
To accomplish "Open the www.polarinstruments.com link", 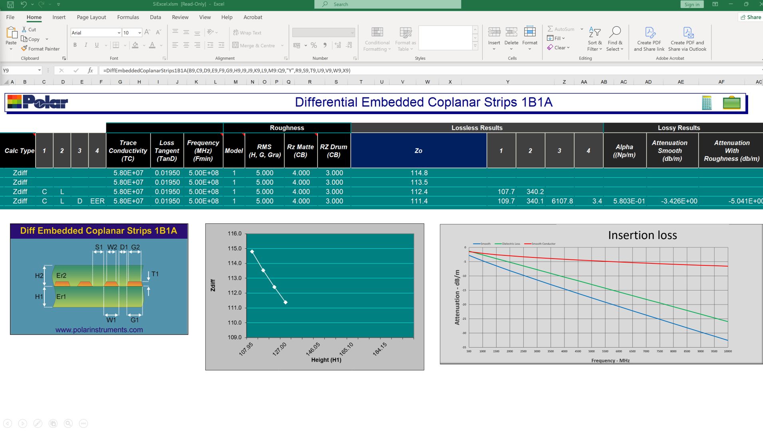I will (99, 330).
